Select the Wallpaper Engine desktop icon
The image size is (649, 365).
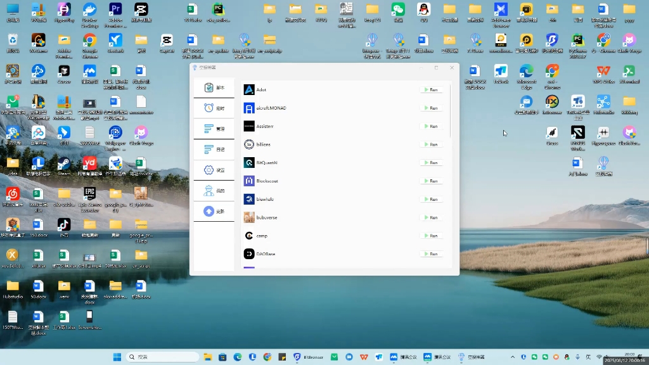coord(115,138)
